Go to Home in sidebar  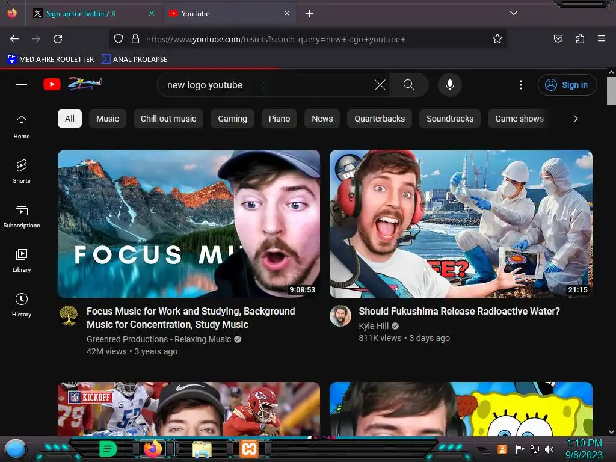pos(22,128)
